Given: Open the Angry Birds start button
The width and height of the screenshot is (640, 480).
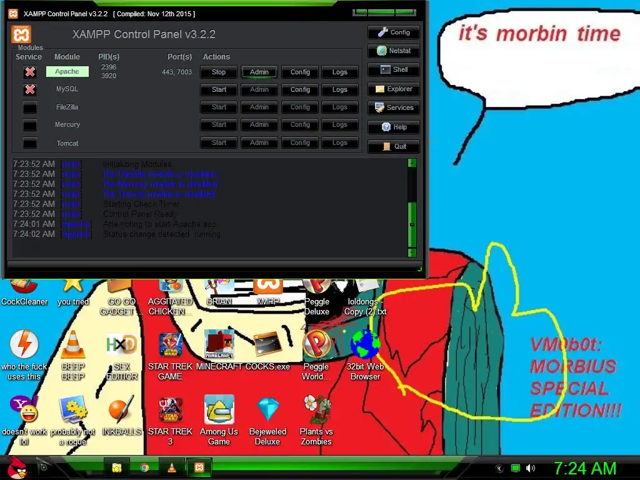Looking at the screenshot, I should pos(17,467).
